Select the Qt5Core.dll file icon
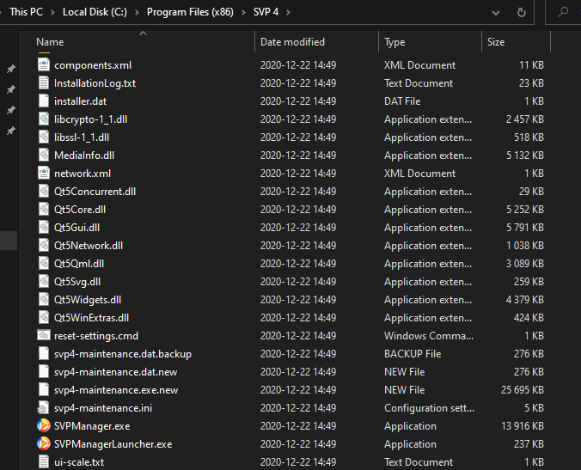Image resolution: width=581 pixels, height=470 pixels. (44, 210)
